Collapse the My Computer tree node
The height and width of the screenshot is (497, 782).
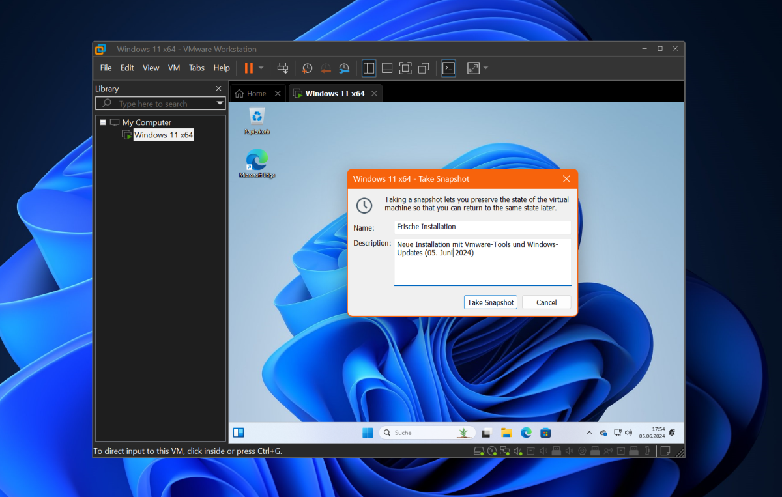pyautogui.click(x=102, y=122)
